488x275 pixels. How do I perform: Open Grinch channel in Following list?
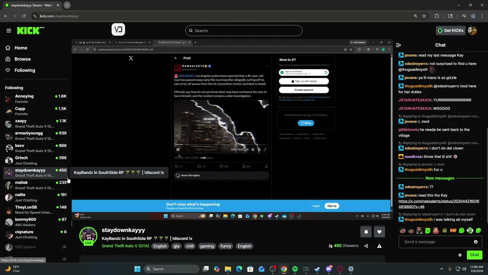coord(36,160)
